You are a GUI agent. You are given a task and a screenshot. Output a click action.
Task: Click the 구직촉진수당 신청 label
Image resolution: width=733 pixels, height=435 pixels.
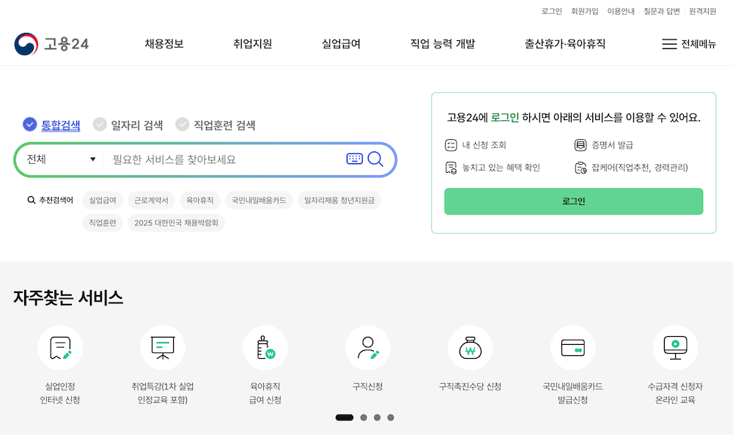471,387
